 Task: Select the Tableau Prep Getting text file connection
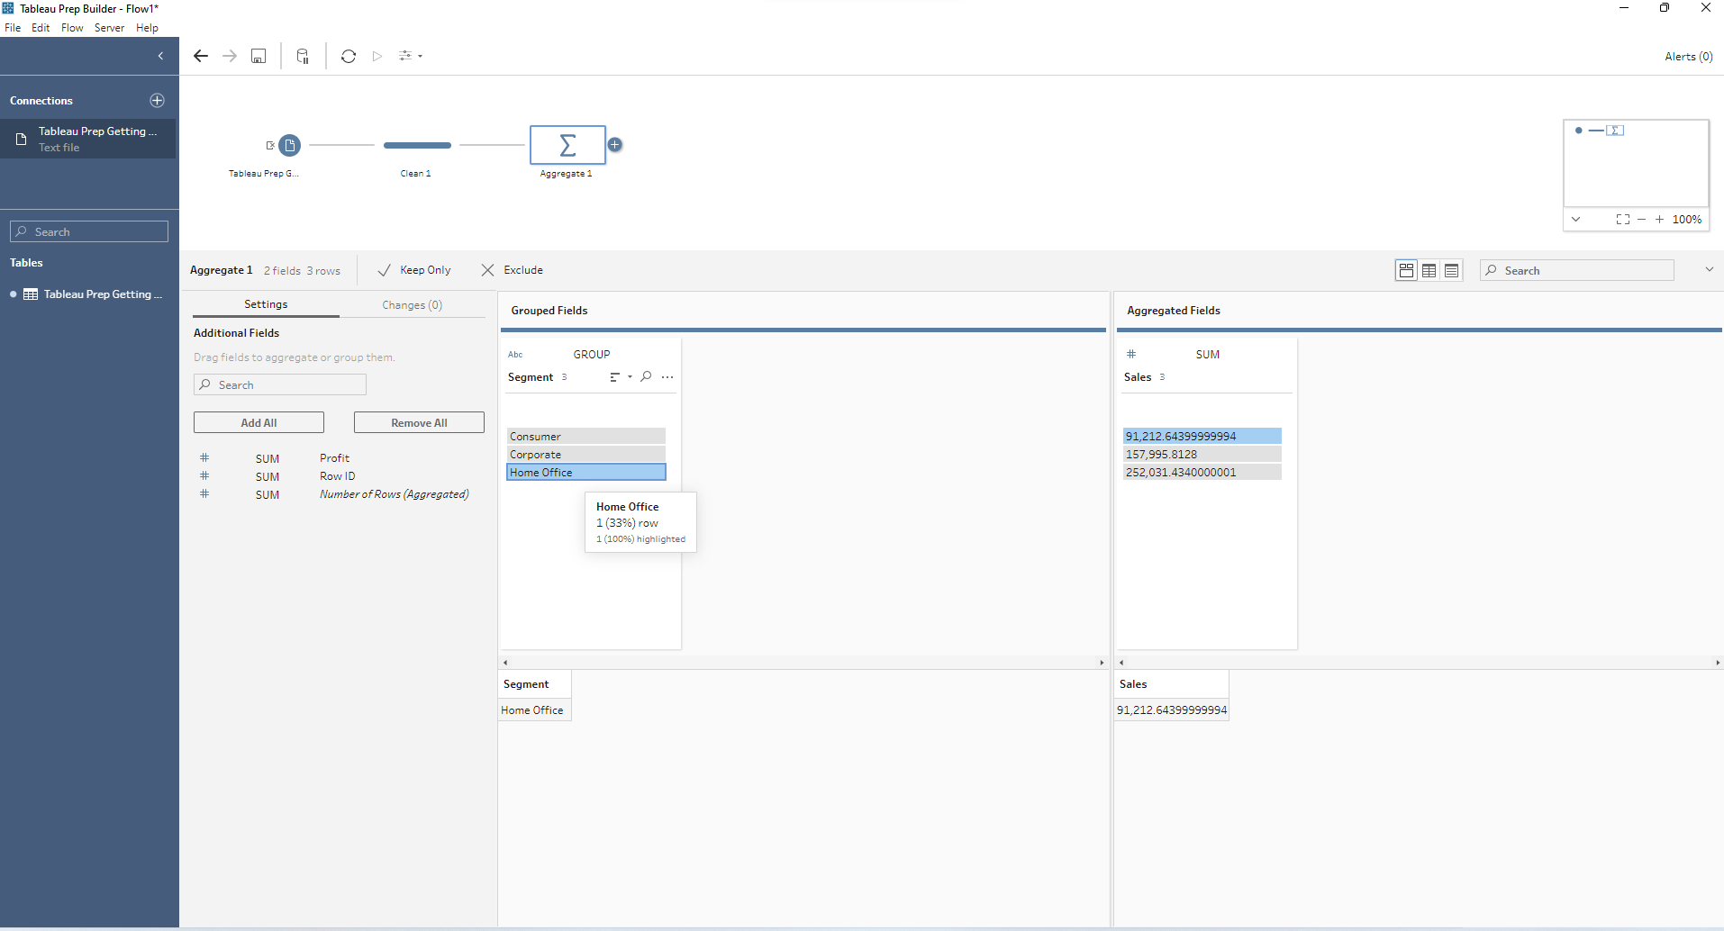tap(88, 139)
